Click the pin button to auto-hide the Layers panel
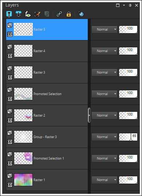This screenshot has height=196, width=142. point(130,5)
